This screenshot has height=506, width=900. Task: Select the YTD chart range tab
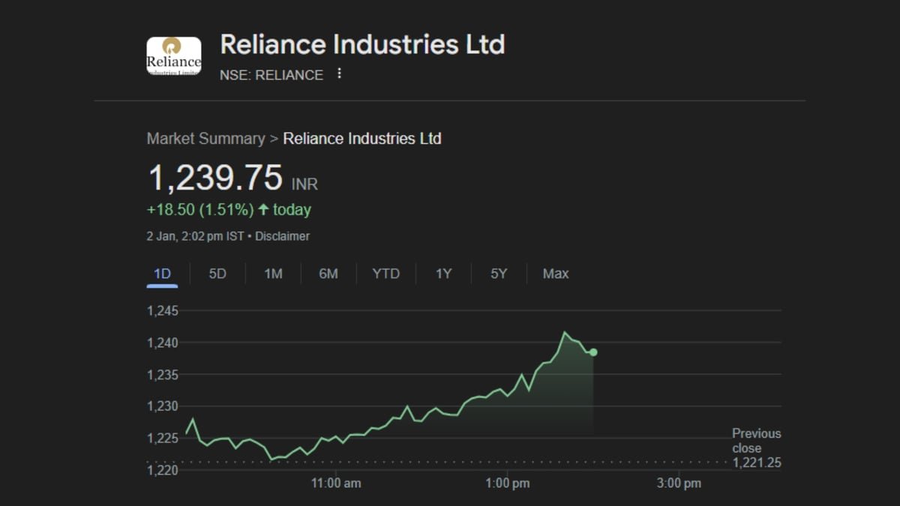(x=385, y=274)
